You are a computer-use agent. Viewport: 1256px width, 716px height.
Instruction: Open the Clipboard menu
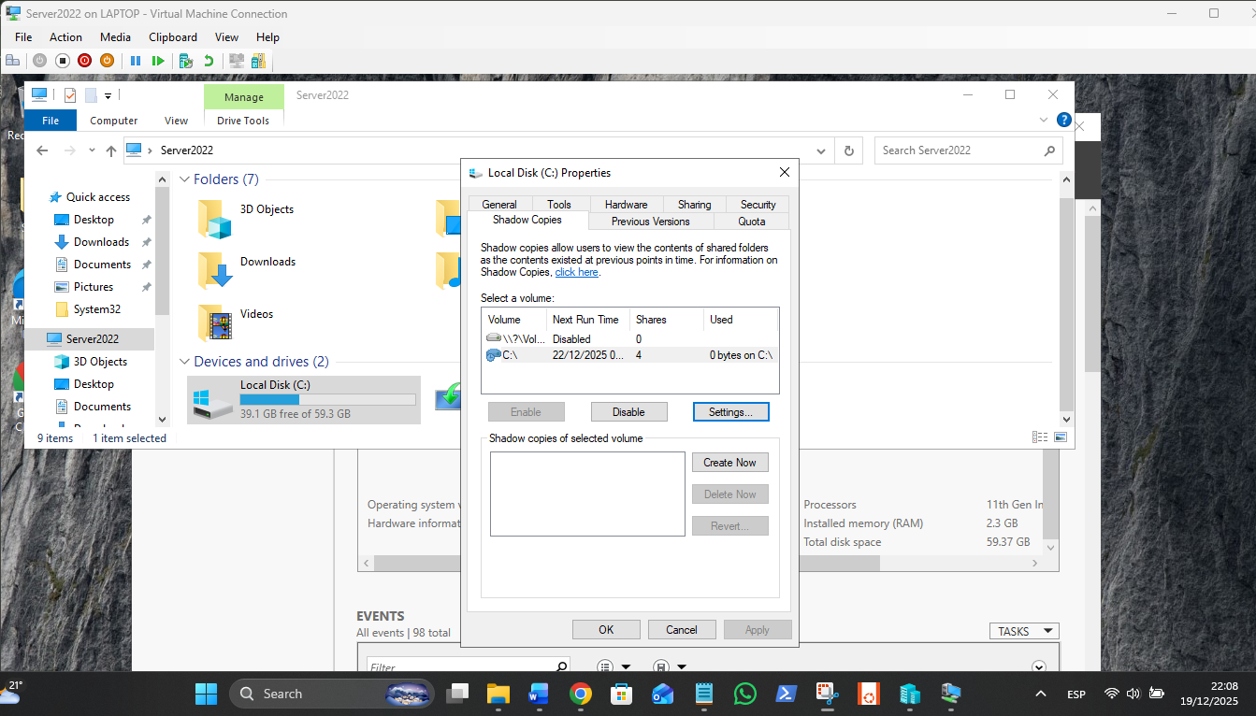173,37
